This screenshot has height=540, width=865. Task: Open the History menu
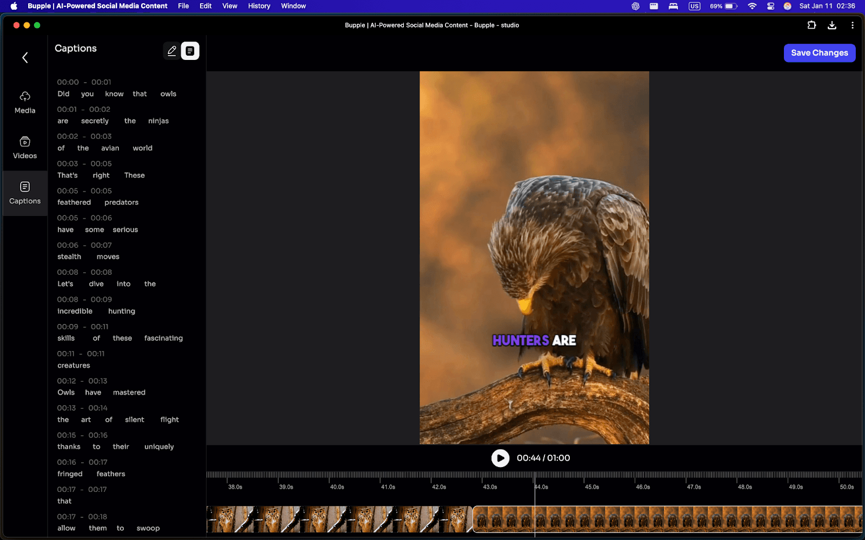(x=259, y=6)
